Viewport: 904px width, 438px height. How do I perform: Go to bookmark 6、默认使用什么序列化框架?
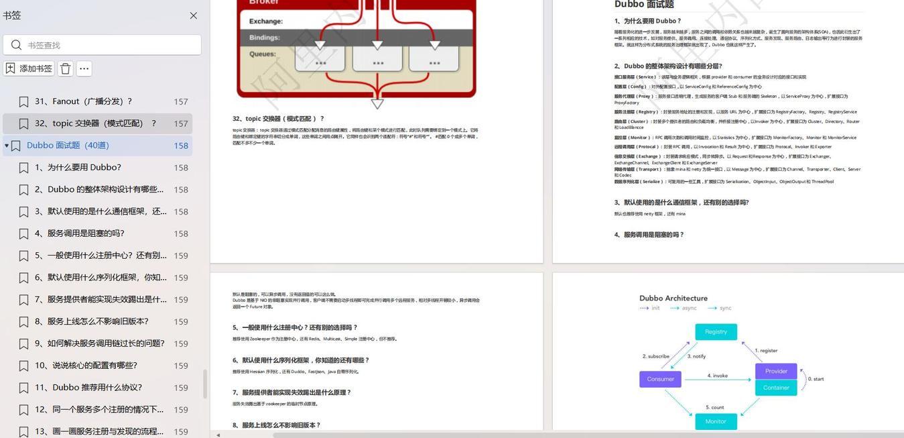tap(97, 278)
